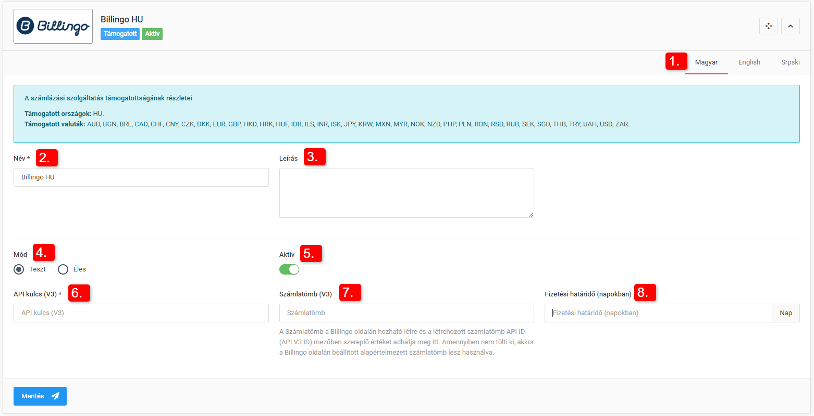Click the green Aktív badge
The width and height of the screenshot is (814, 416).
[152, 34]
